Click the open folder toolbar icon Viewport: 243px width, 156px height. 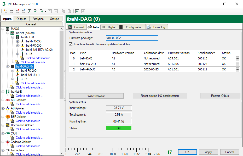click(11, 11)
